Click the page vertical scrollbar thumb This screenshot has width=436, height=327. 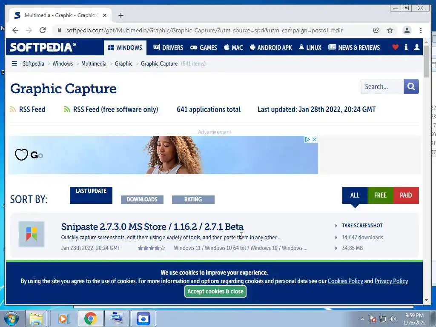[x=426, y=61]
